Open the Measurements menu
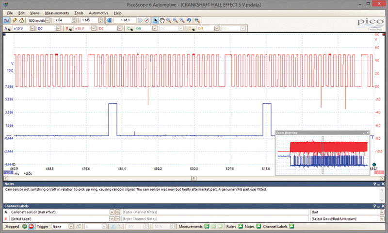The height and width of the screenshot is (233, 388). pos(57,13)
